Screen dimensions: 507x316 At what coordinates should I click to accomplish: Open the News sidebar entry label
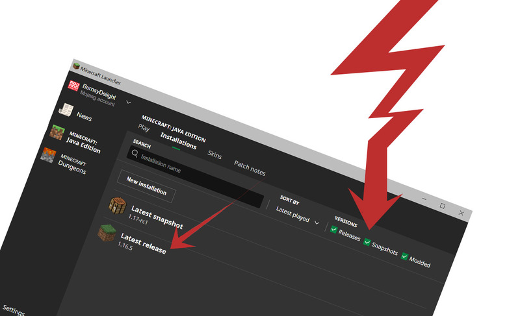[84, 116]
